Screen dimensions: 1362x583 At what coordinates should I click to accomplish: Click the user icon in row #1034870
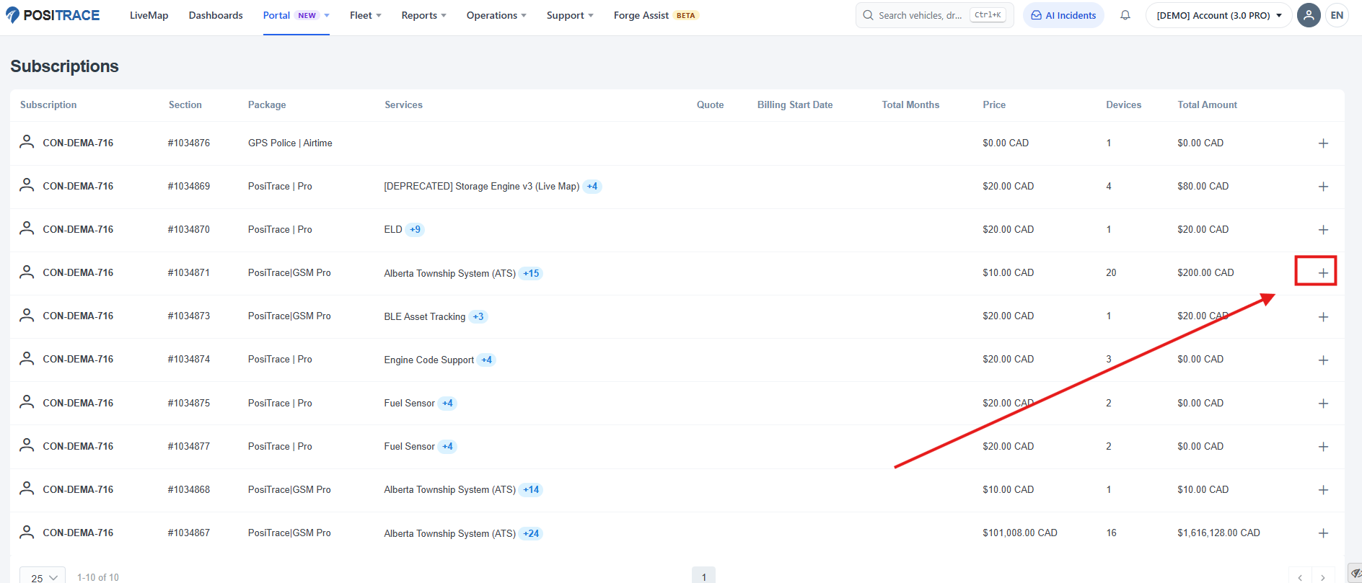[27, 228]
